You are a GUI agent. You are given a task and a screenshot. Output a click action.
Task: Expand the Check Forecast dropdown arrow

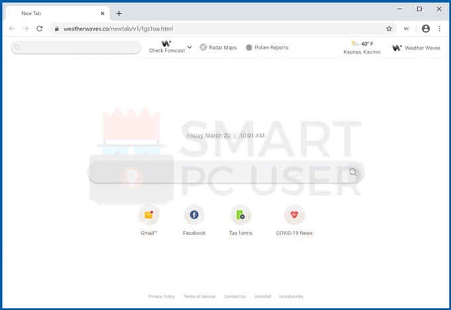pyautogui.click(x=190, y=47)
